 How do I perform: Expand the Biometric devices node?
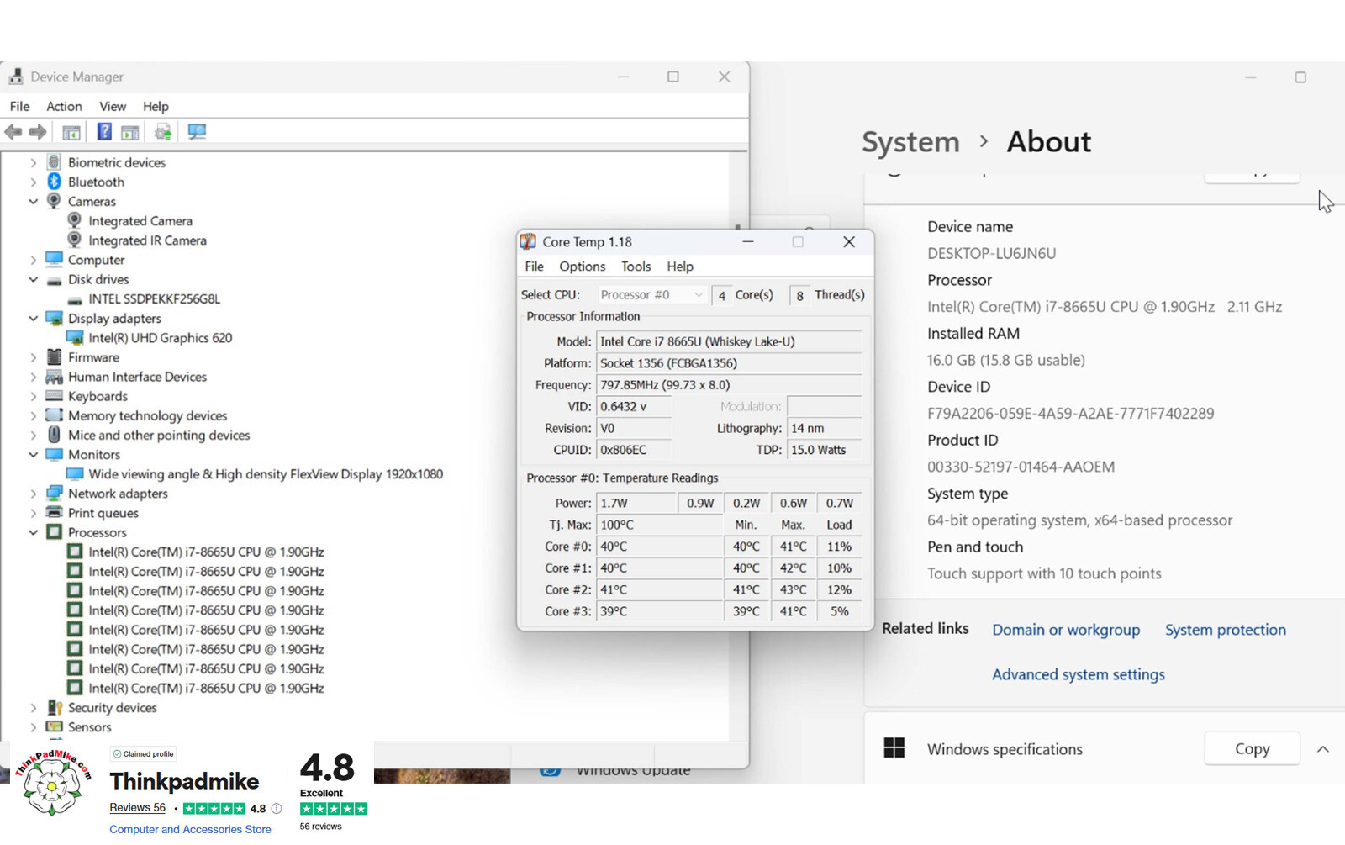[34, 162]
